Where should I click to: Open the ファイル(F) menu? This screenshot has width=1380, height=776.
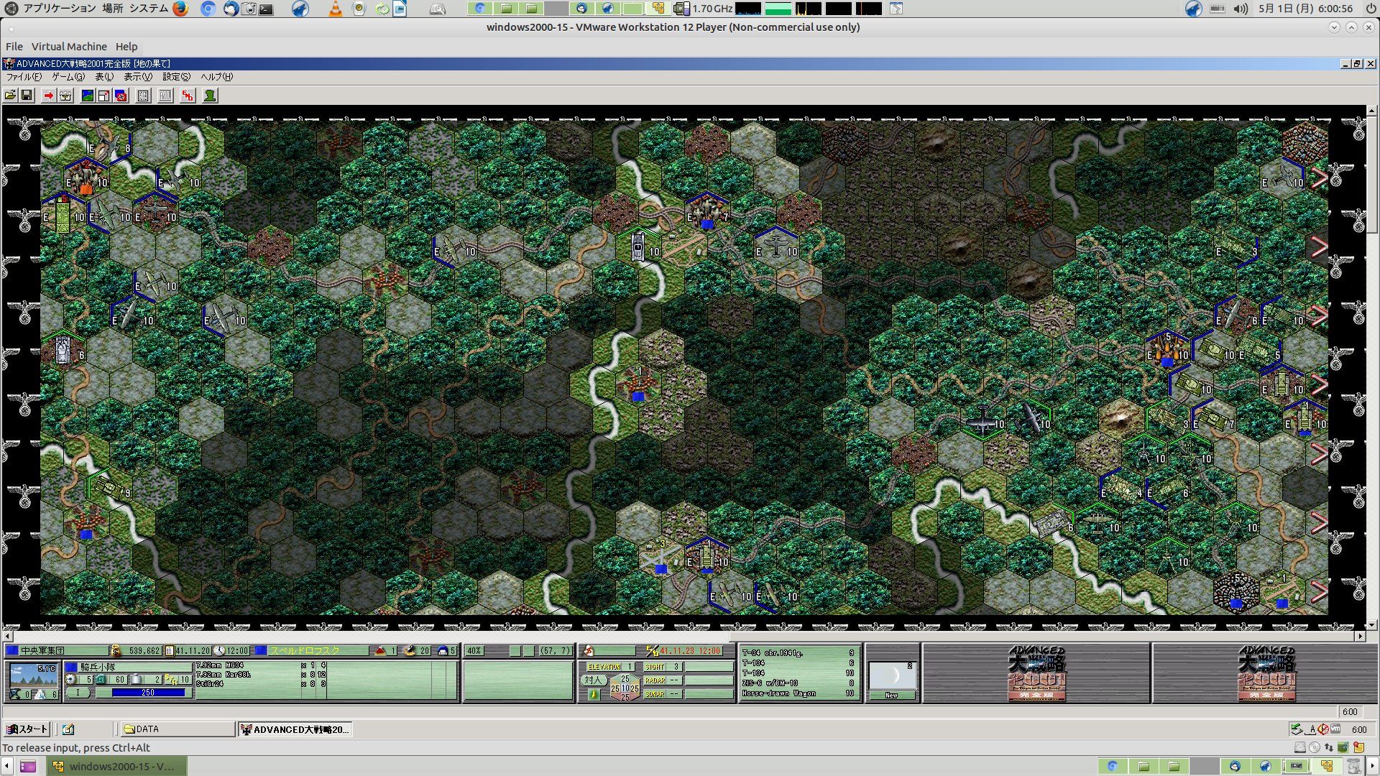pos(24,77)
